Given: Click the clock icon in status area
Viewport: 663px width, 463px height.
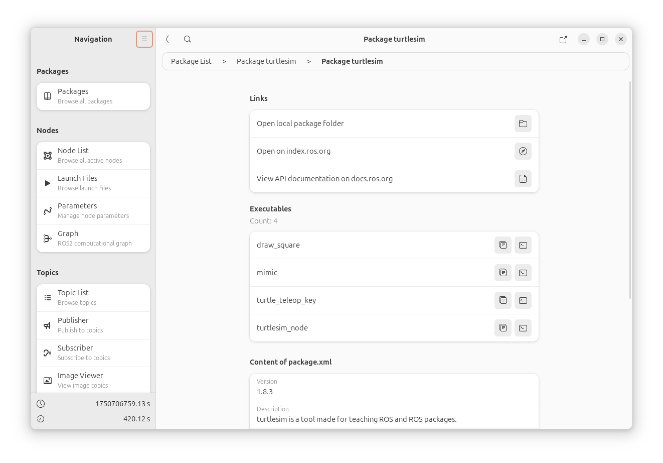Looking at the screenshot, I should [x=41, y=404].
